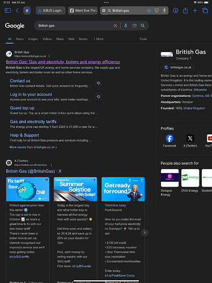The image size is (212, 283).
Task: Open Google Lens image search icon
Action: click(134, 25)
